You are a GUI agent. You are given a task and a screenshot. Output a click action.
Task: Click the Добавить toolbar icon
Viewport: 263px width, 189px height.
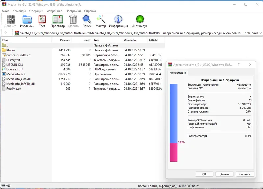pos(11,19)
